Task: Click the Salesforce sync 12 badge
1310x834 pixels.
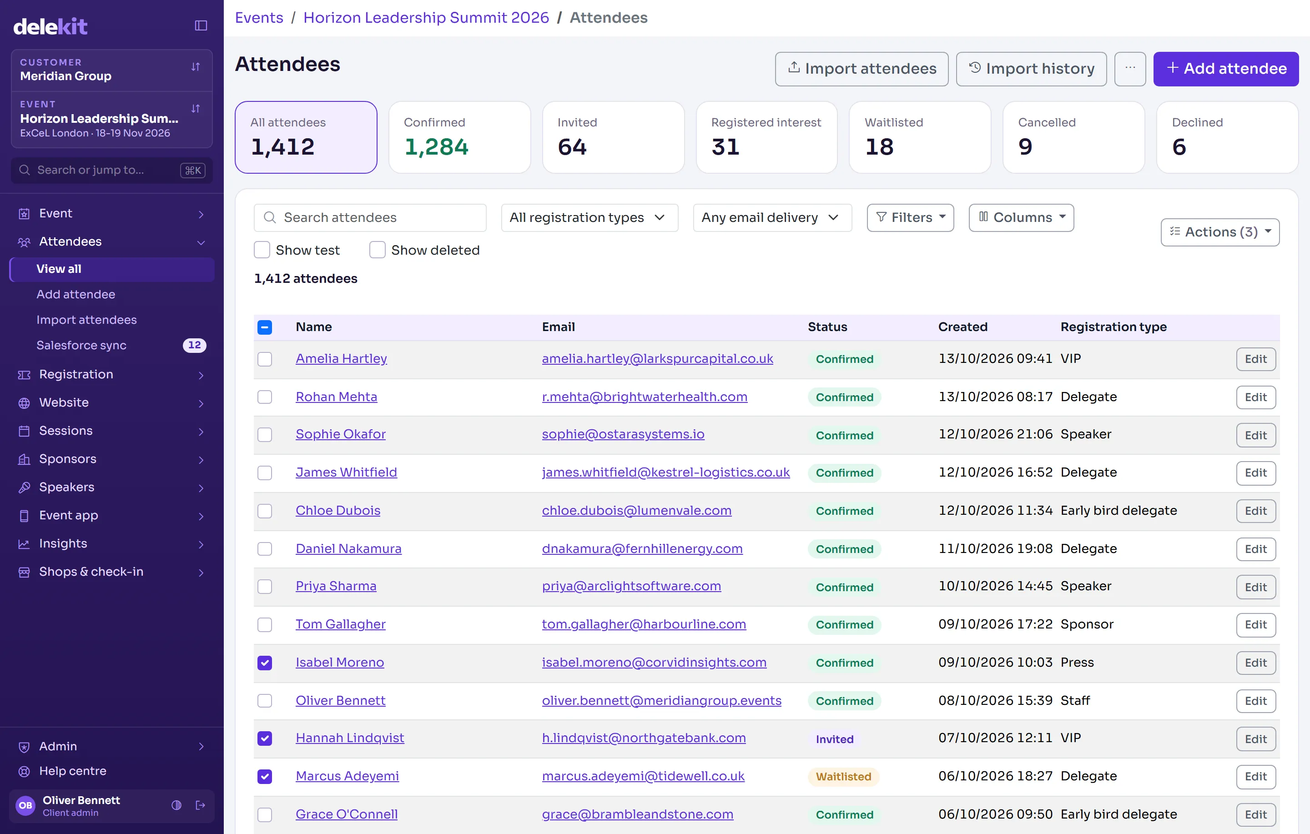Action: click(x=194, y=345)
